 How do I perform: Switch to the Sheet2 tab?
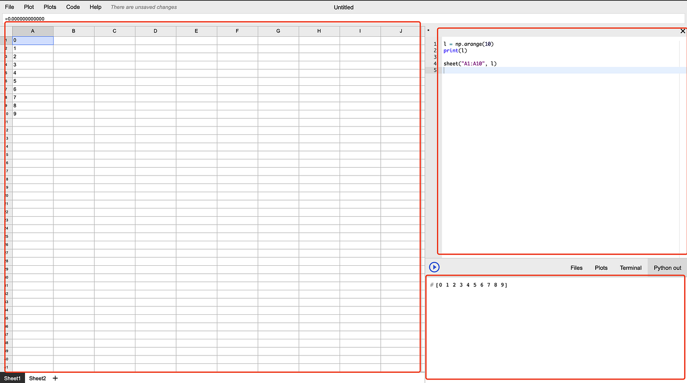point(37,378)
